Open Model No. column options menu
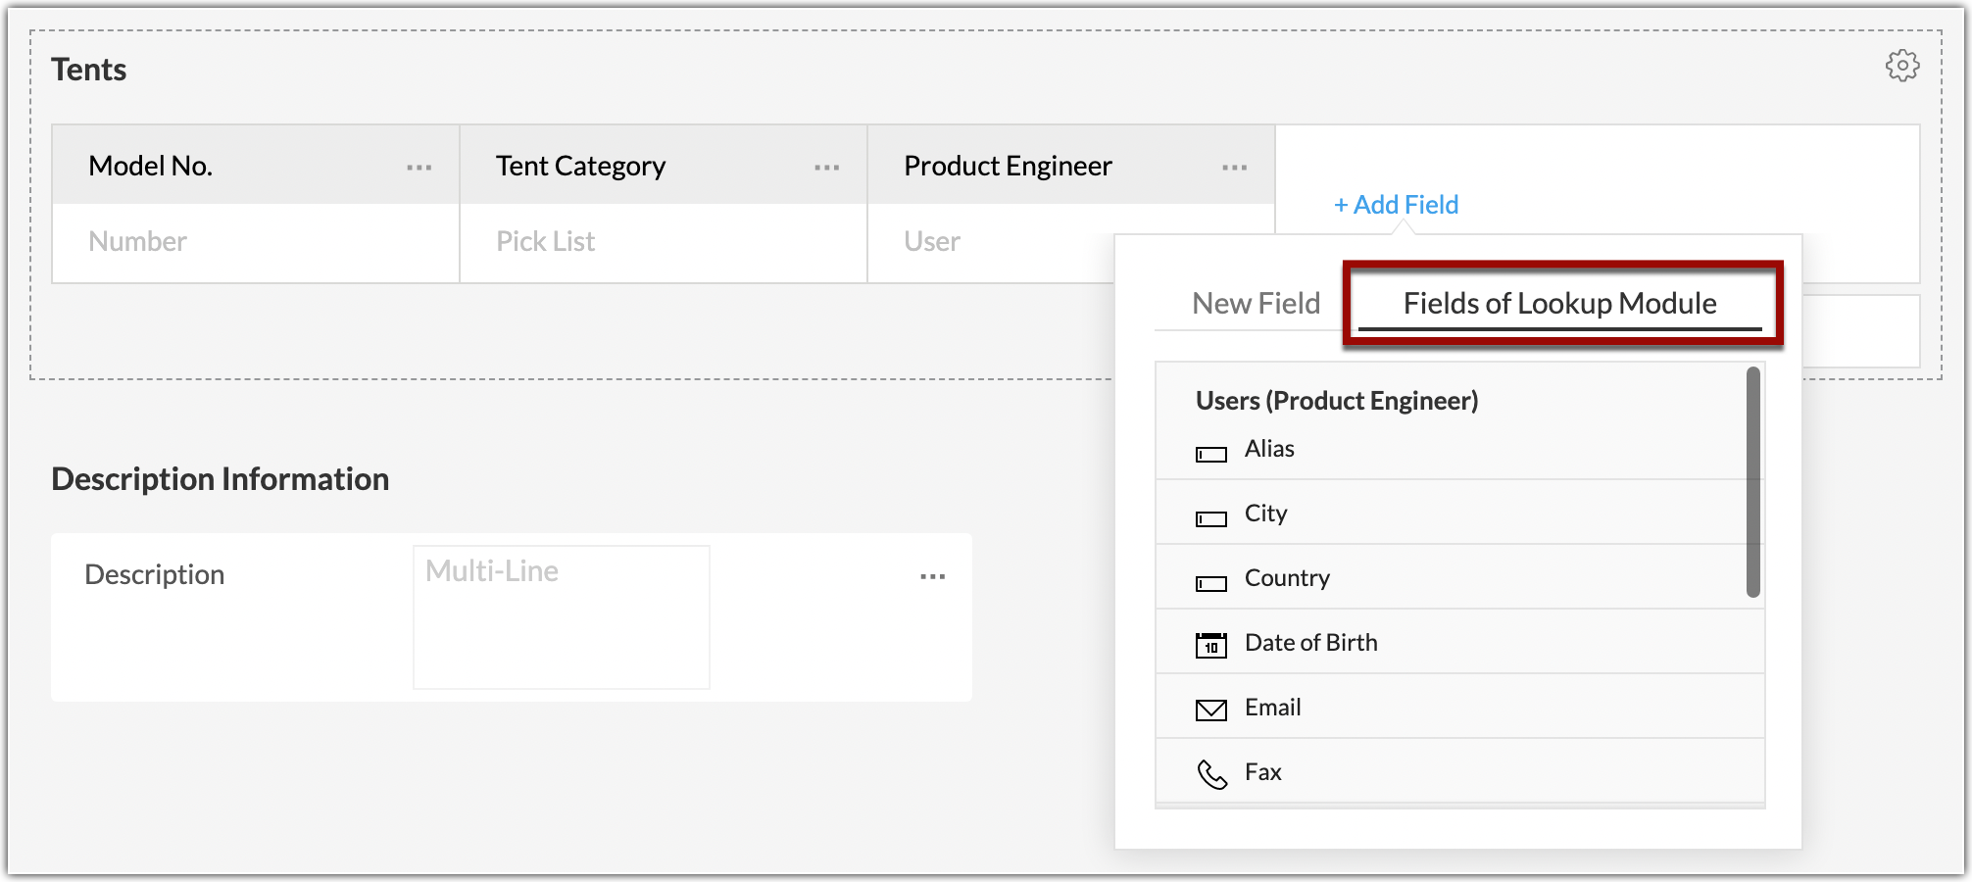This screenshot has width=1972, height=882. tap(419, 168)
